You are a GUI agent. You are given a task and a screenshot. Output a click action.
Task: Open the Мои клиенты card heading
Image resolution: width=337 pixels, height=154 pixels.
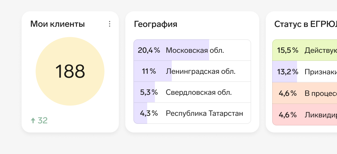click(x=58, y=24)
